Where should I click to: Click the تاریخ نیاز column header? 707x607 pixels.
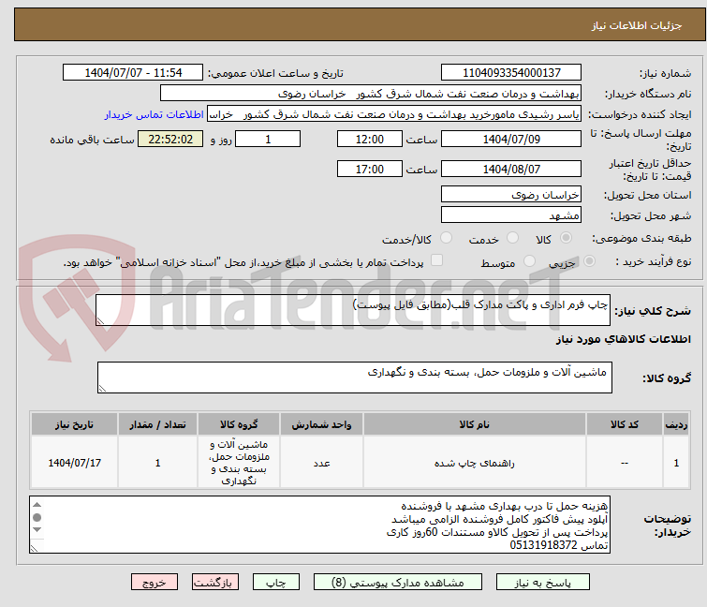[x=74, y=424]
